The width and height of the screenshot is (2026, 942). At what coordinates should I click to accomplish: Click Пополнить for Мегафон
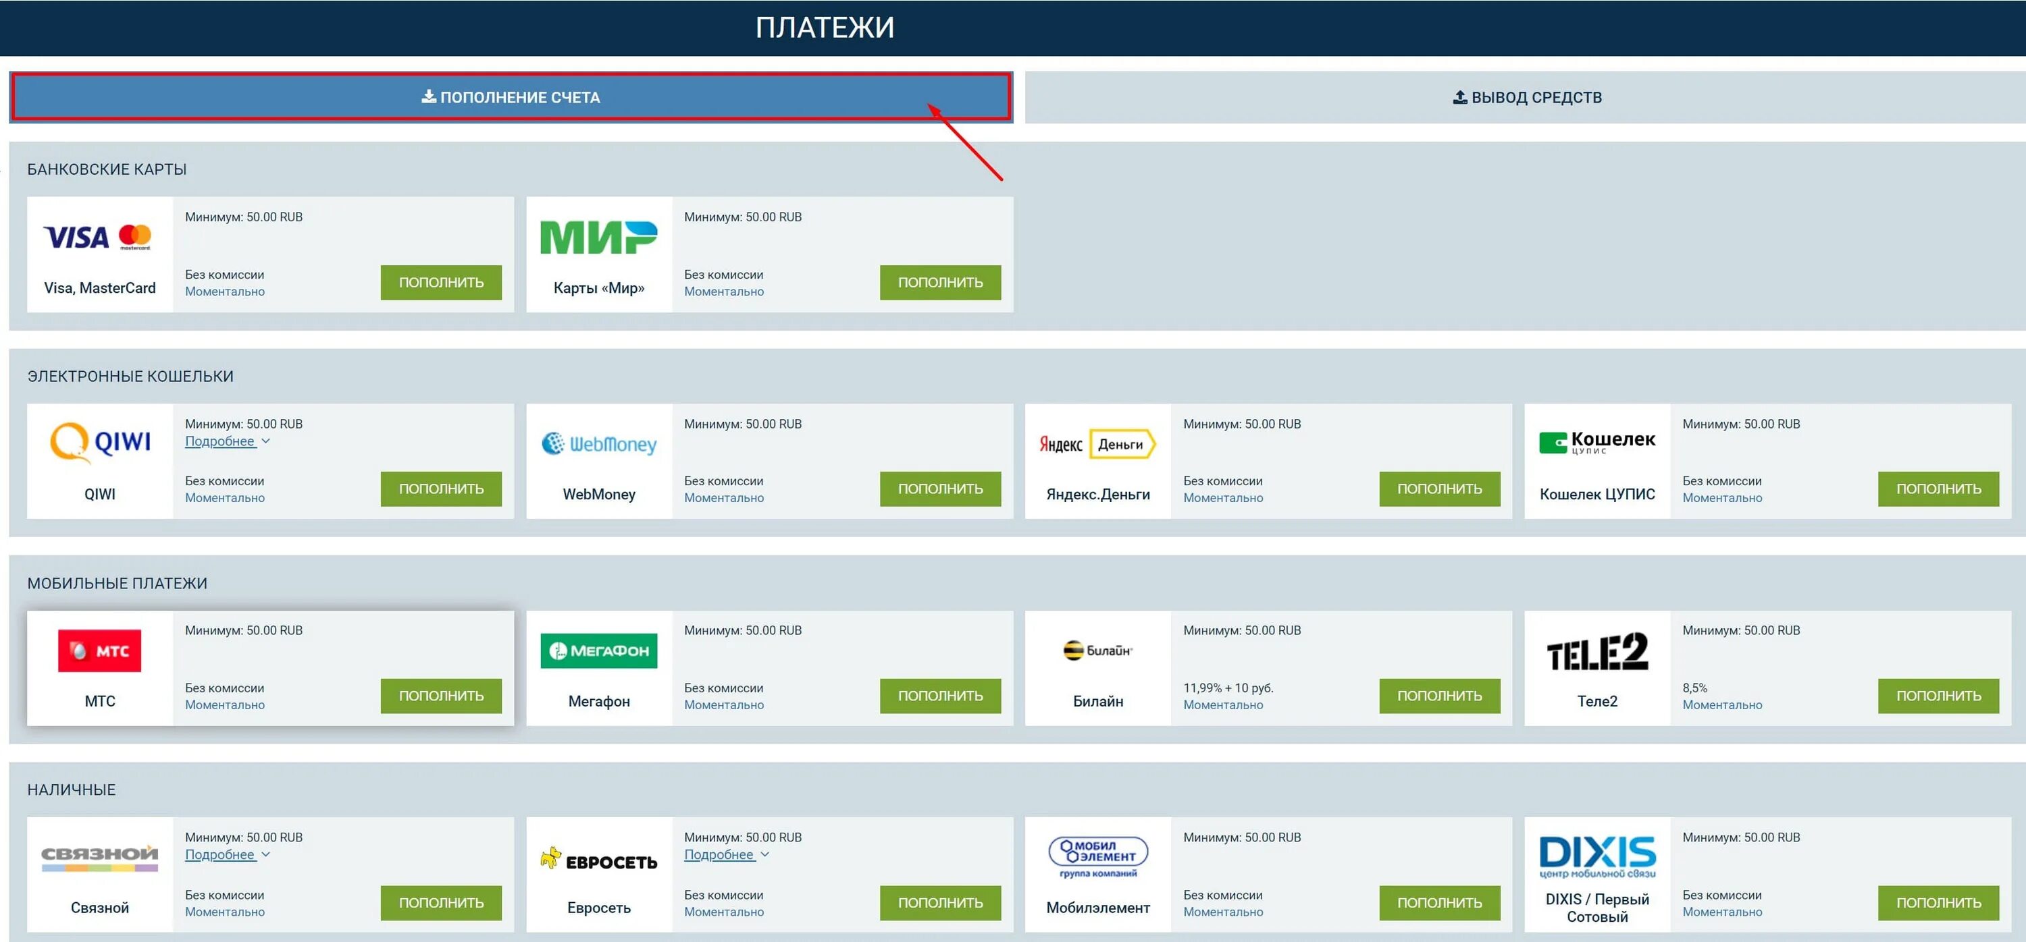click(x=940, y=696)
